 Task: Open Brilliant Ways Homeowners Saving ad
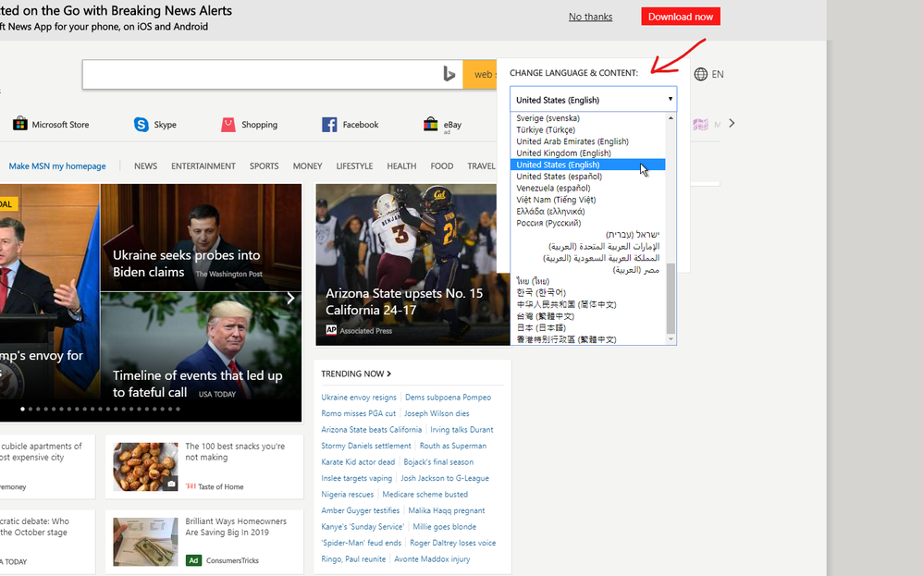point(236,527)
